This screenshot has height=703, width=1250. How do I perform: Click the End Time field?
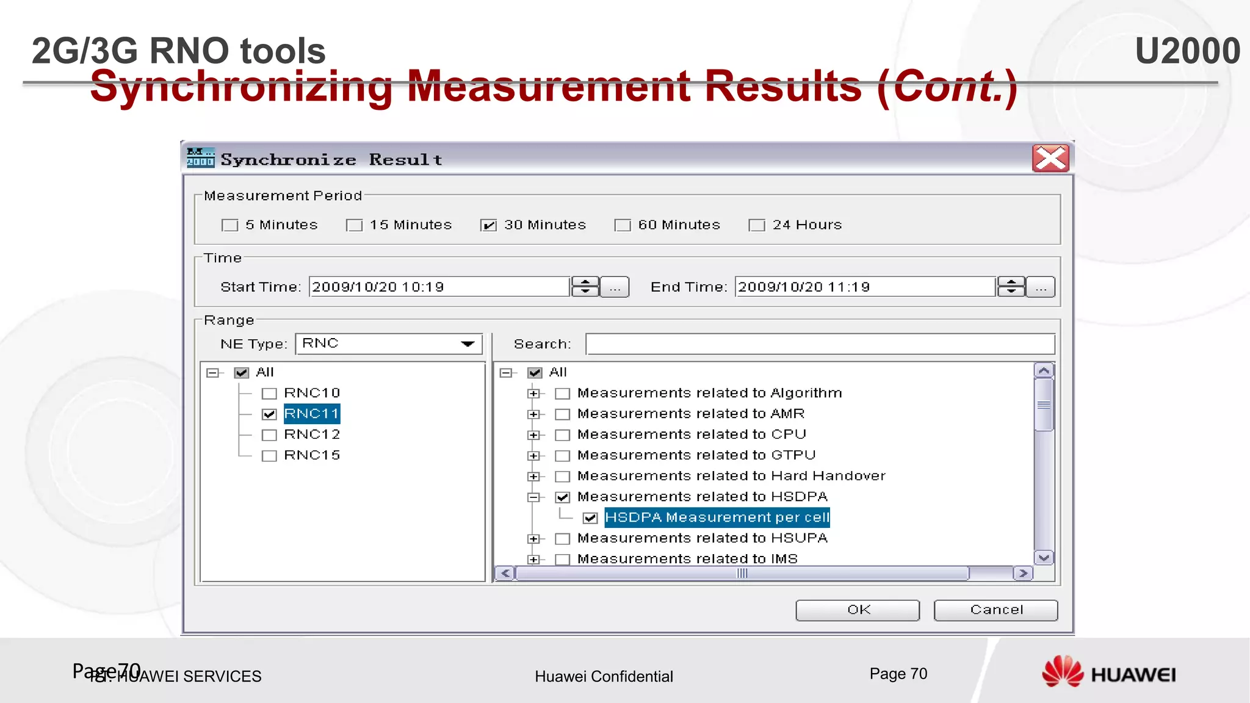point(865,287)
